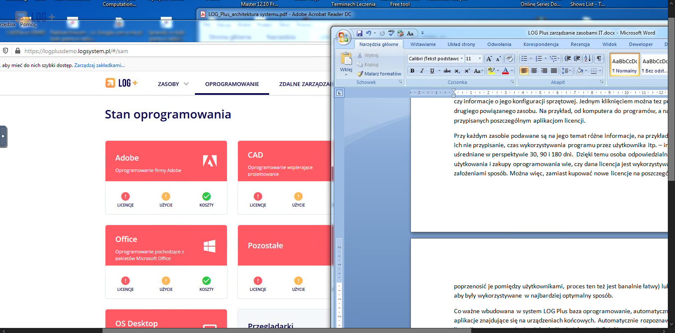Screen dimensions: 675x333
Task: Click the Adobe card's red Licencje status icon
Action: [125, 196]
